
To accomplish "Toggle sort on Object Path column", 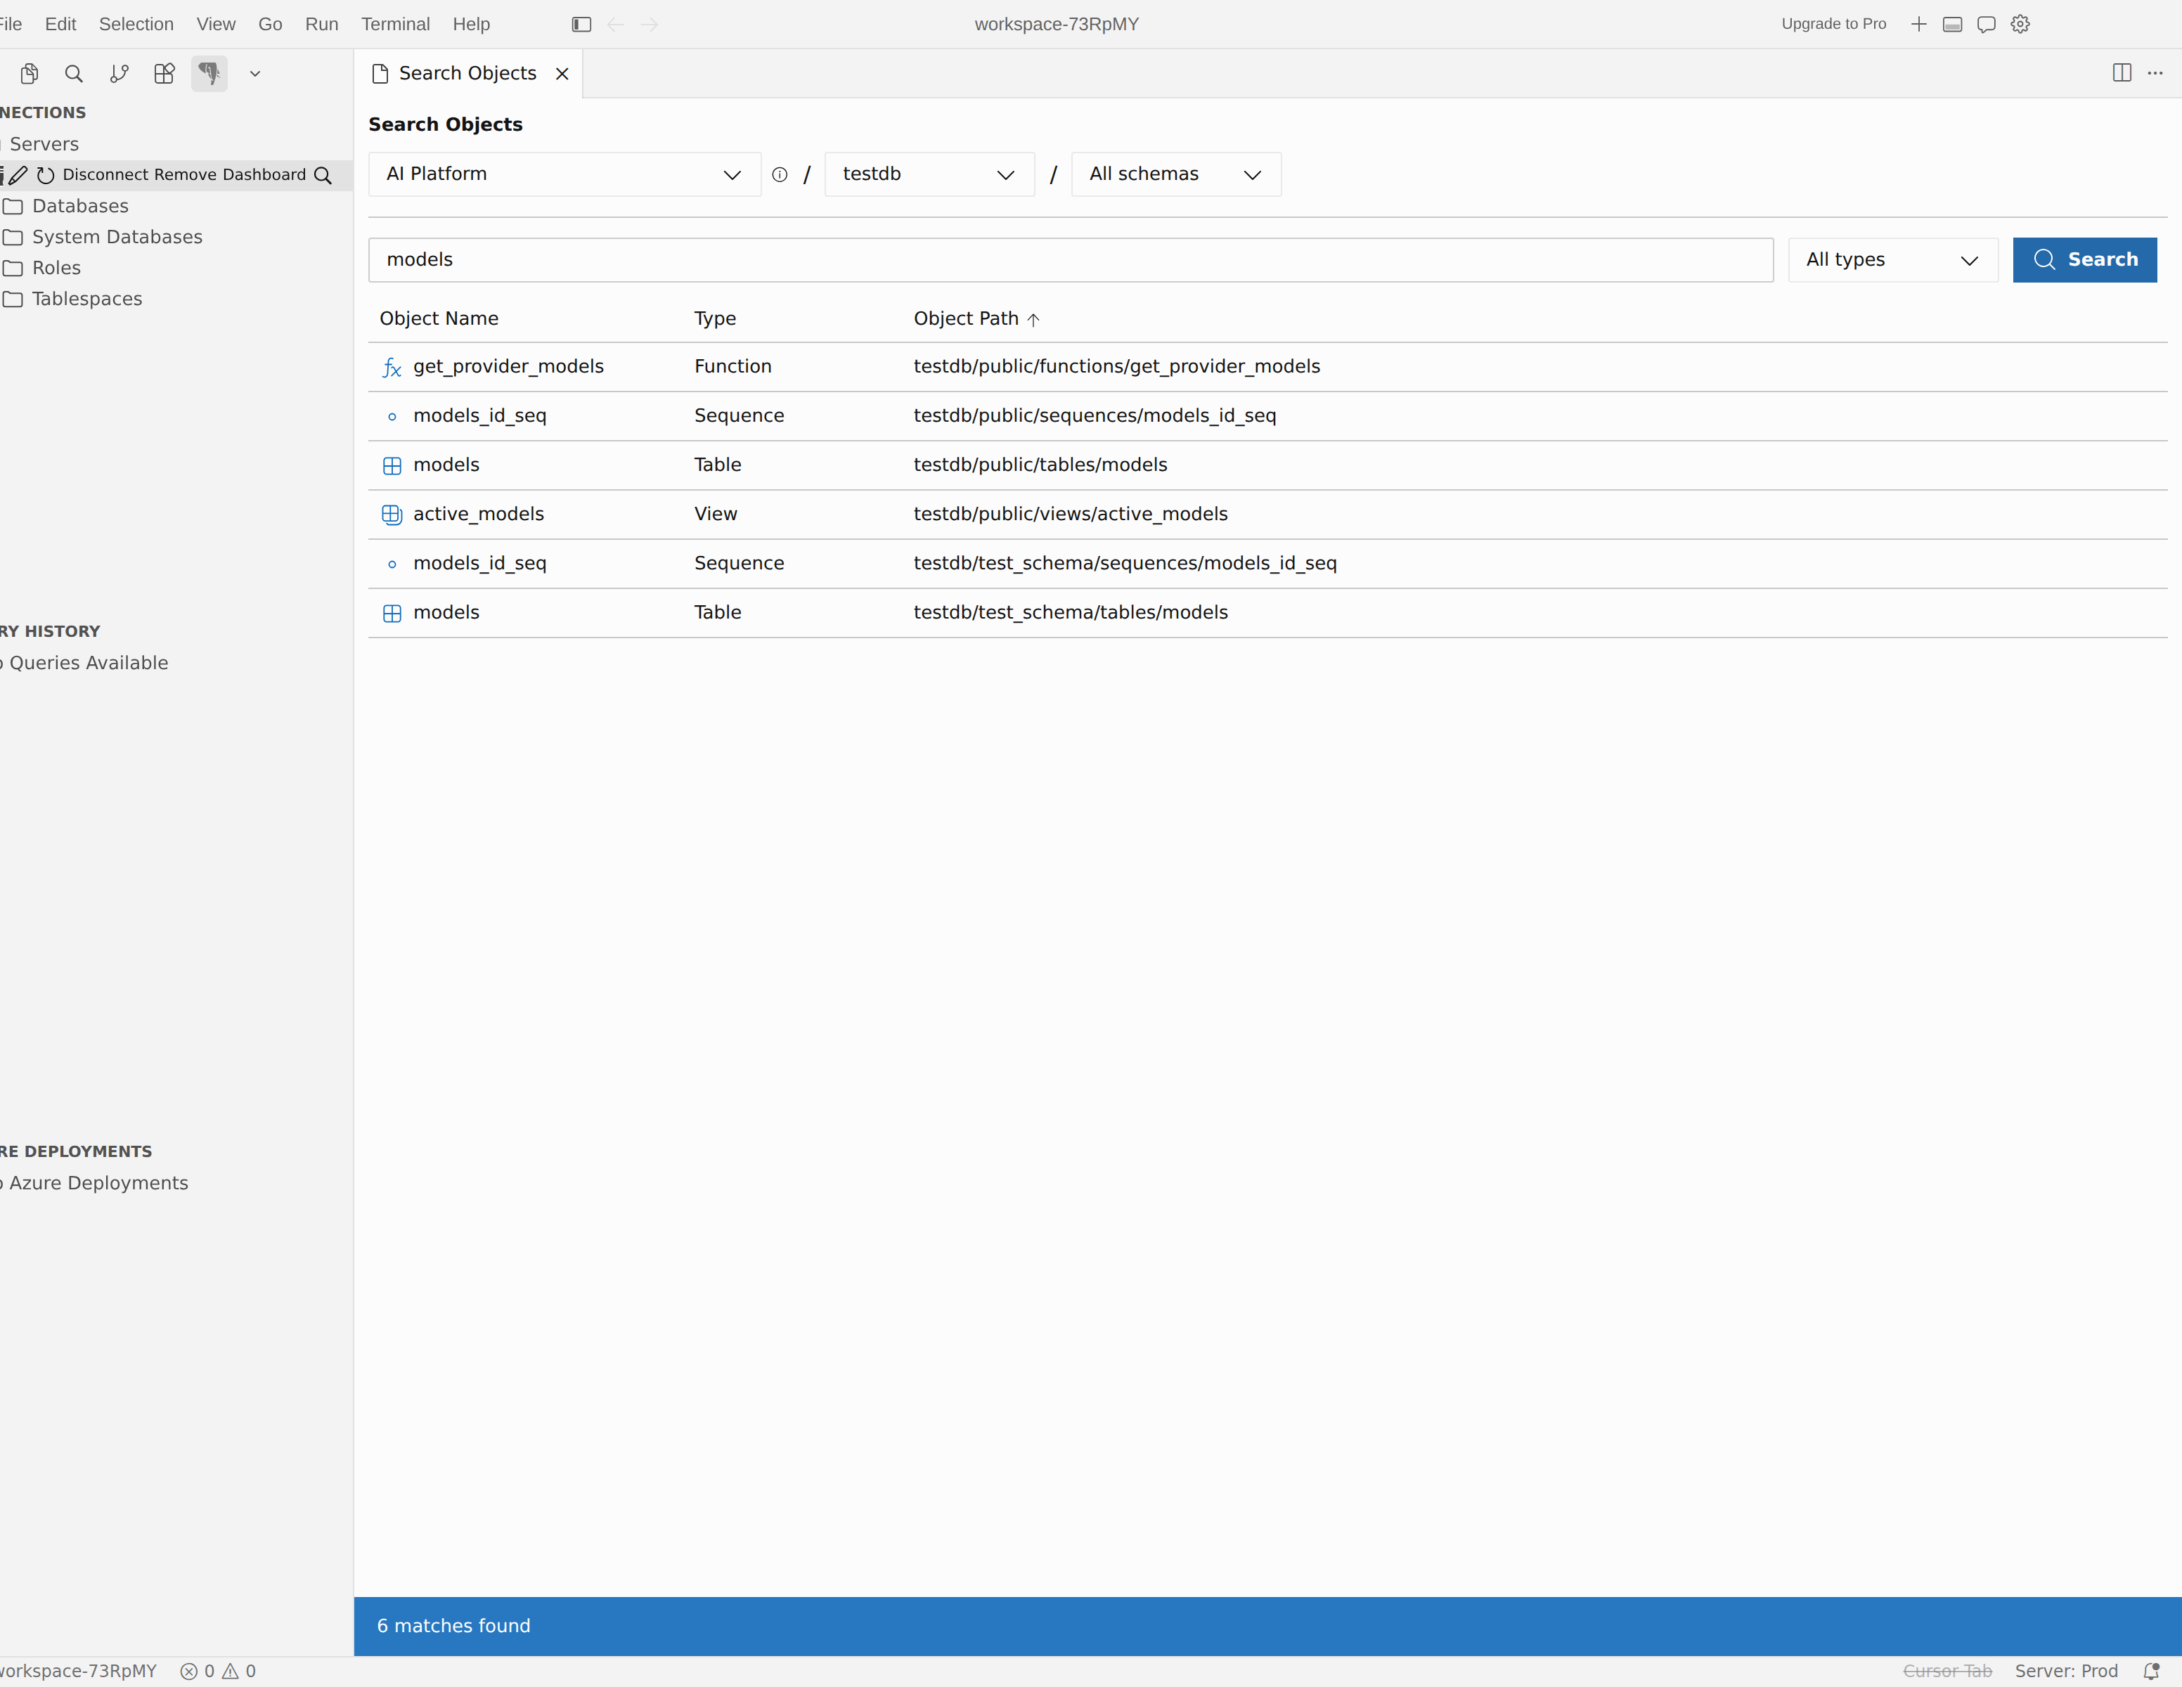I will coord(976,318).
